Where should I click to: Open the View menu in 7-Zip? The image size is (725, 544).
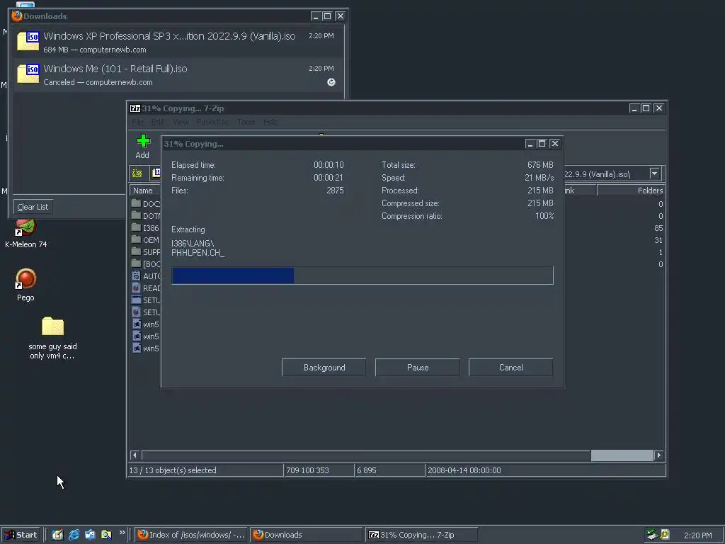tap(181, 122)
